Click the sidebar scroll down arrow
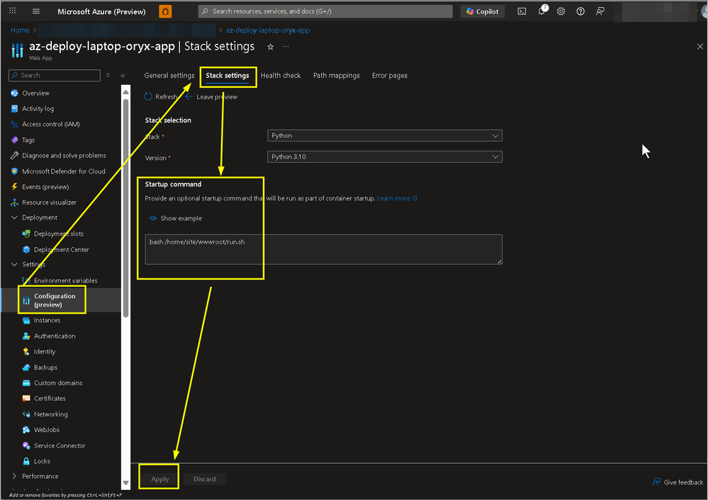Viewport: 708px width, 500px height. click(125, 483)
